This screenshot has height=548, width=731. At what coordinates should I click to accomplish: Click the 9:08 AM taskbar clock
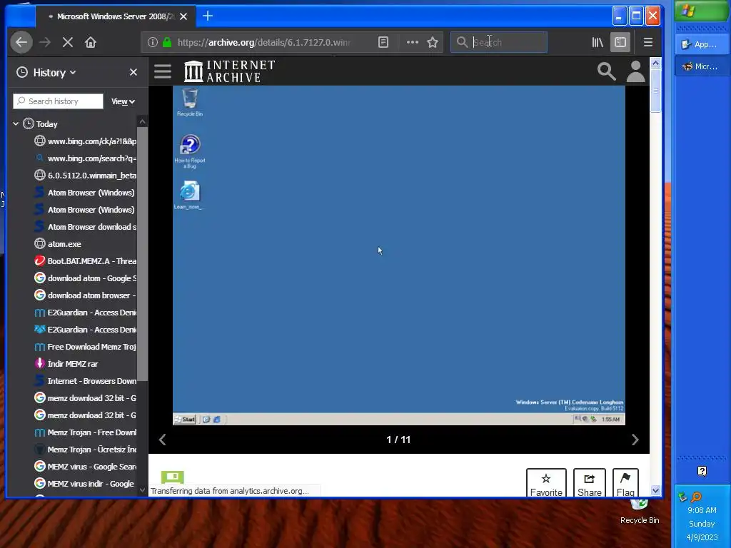tap(702, 510)
